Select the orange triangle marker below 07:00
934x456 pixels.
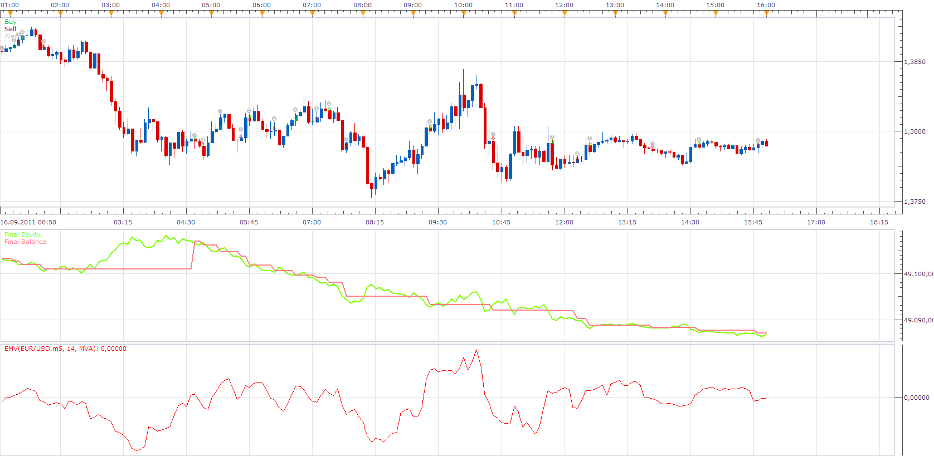(x=312, y=14)
